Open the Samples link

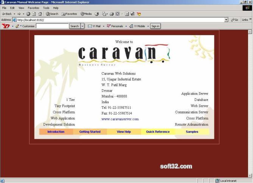[192, 132]
